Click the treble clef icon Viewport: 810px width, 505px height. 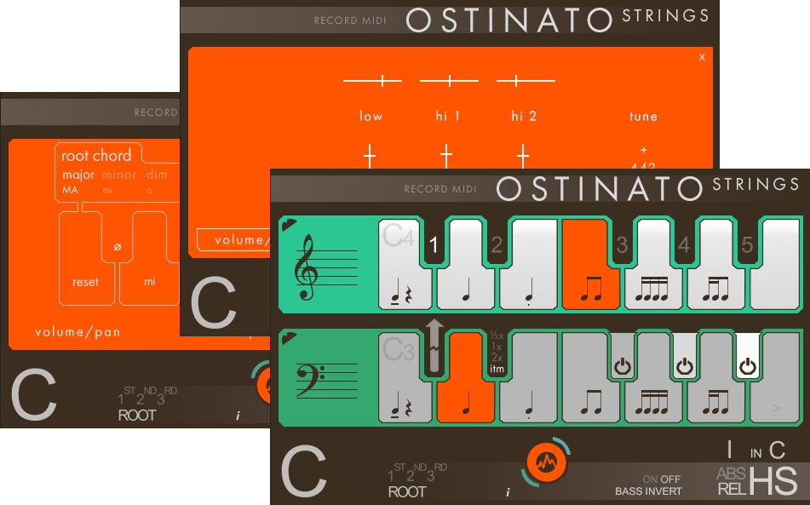click(305, 267)
